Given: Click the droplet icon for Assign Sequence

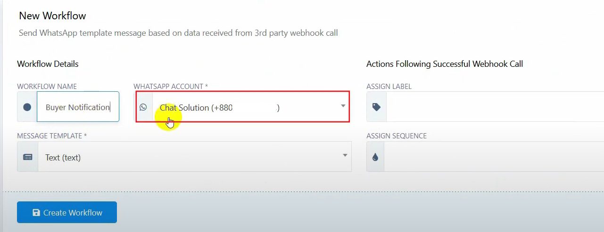Looking at the screenshot, I should pyautogui.click(x=375, y=157).
